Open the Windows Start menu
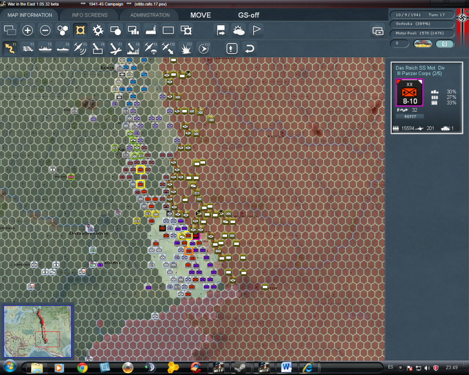The width and height of the screenshot is (469, 375). point(10,367)
